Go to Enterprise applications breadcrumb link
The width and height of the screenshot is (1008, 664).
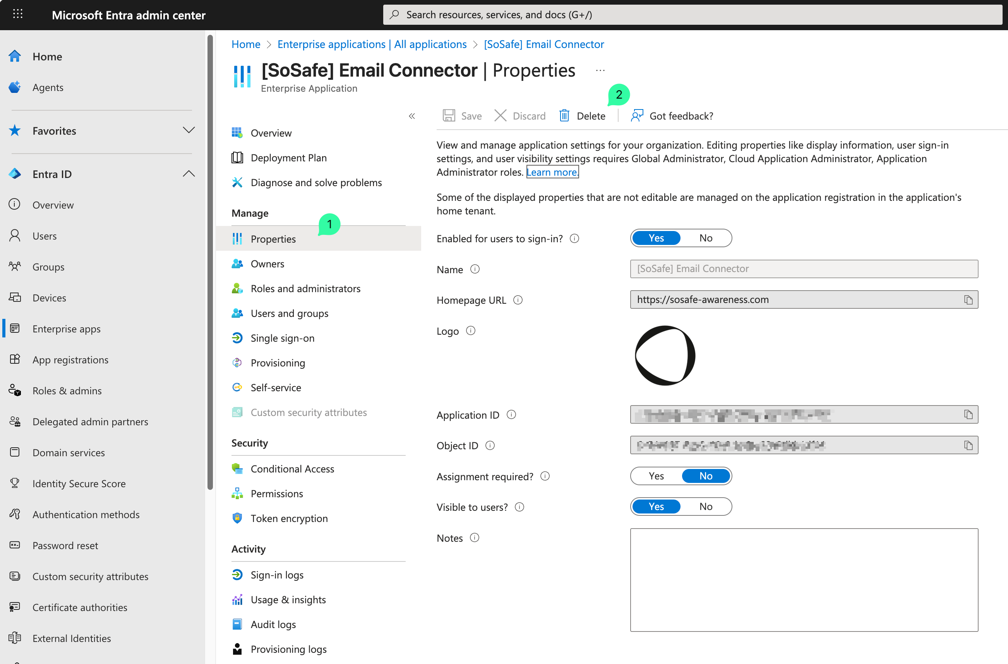[372, 44]
